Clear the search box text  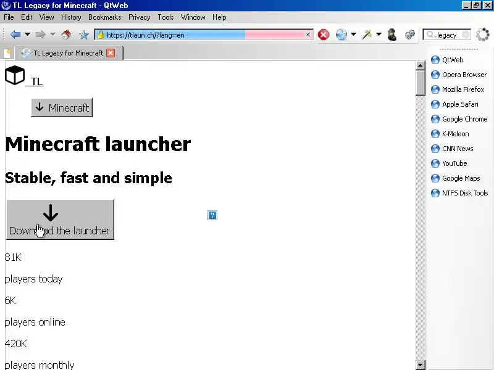click(x=466, y=35)
